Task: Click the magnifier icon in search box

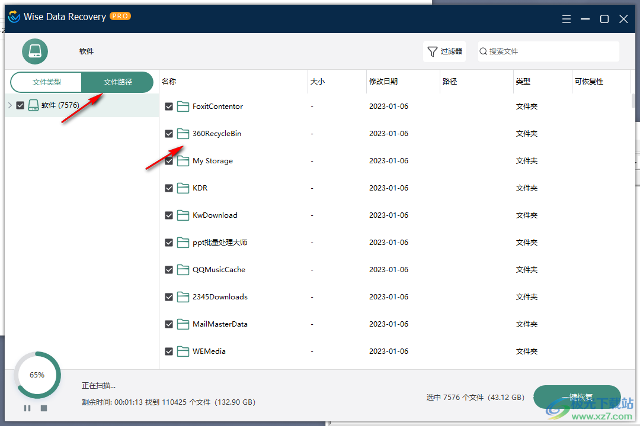Action: pos(484,51)
